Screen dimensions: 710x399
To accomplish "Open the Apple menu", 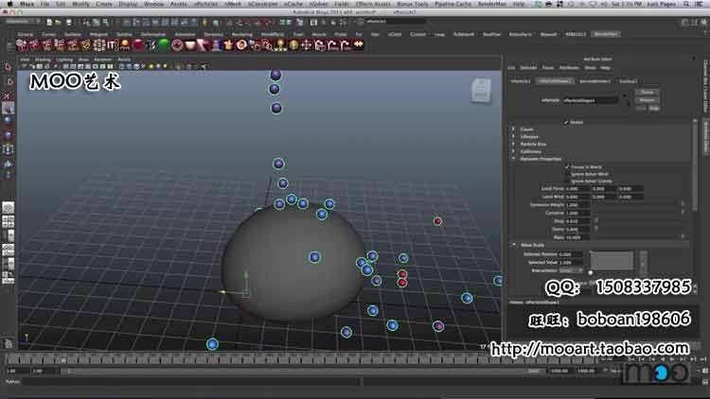I will [9, 4].
